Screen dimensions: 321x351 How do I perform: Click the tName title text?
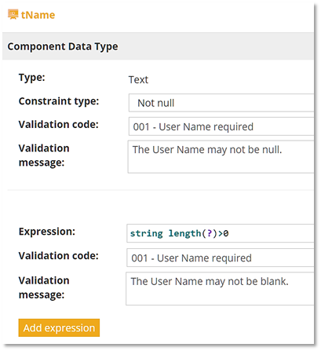38,15
